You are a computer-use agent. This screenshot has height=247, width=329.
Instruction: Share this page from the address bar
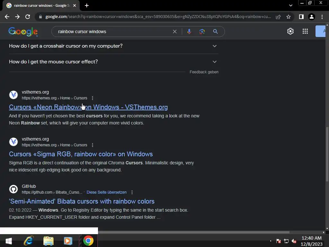tap(278, 17)
